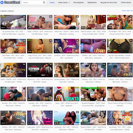This screenshot has width=133, height=133.
Task: Focus the Search text field
Action: [x=32, y=3]
